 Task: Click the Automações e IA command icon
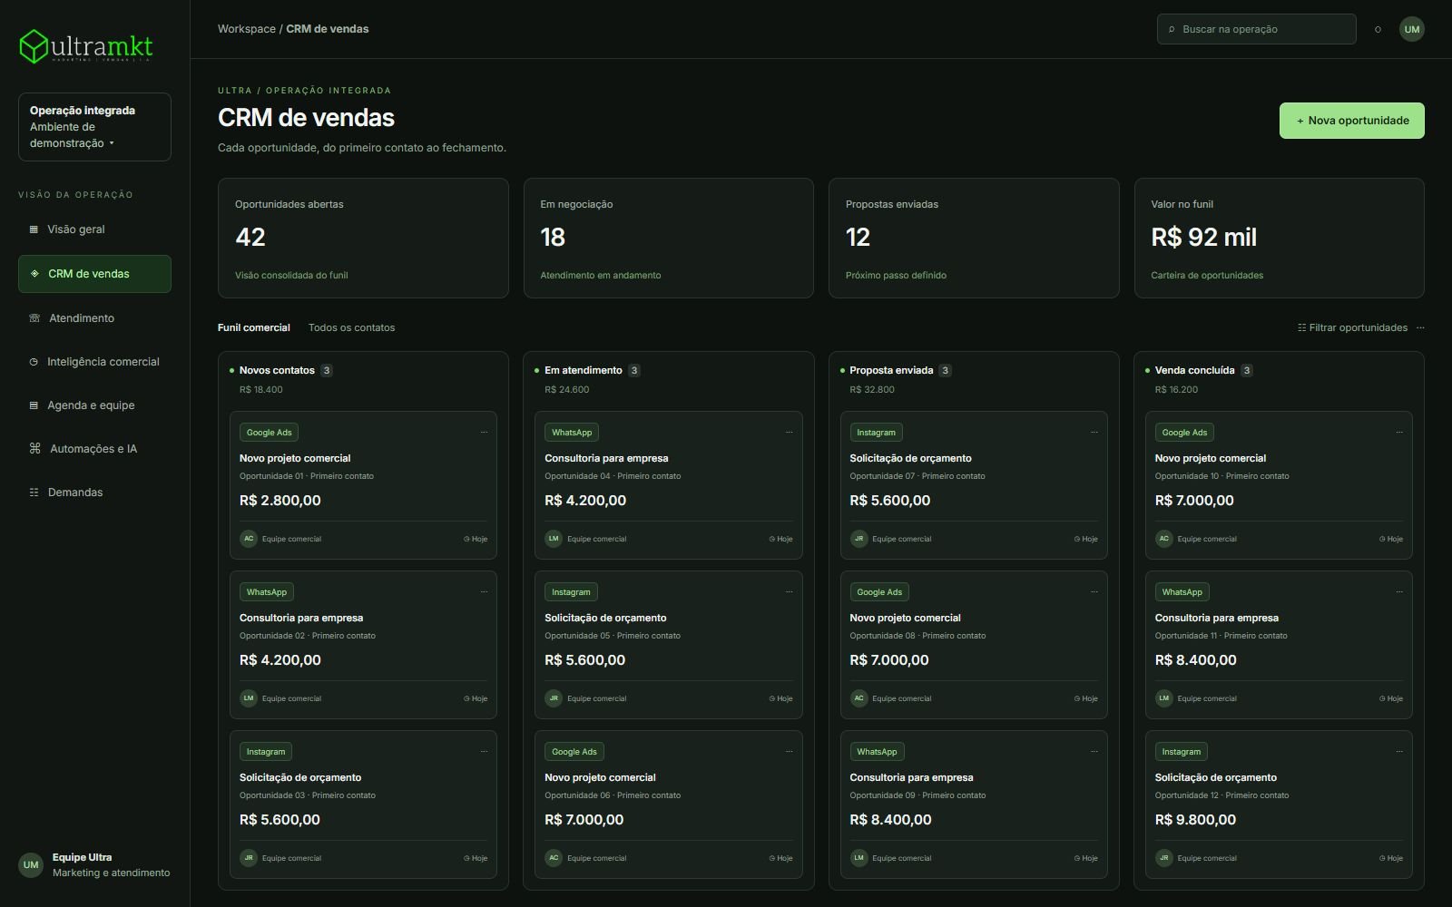35,449
